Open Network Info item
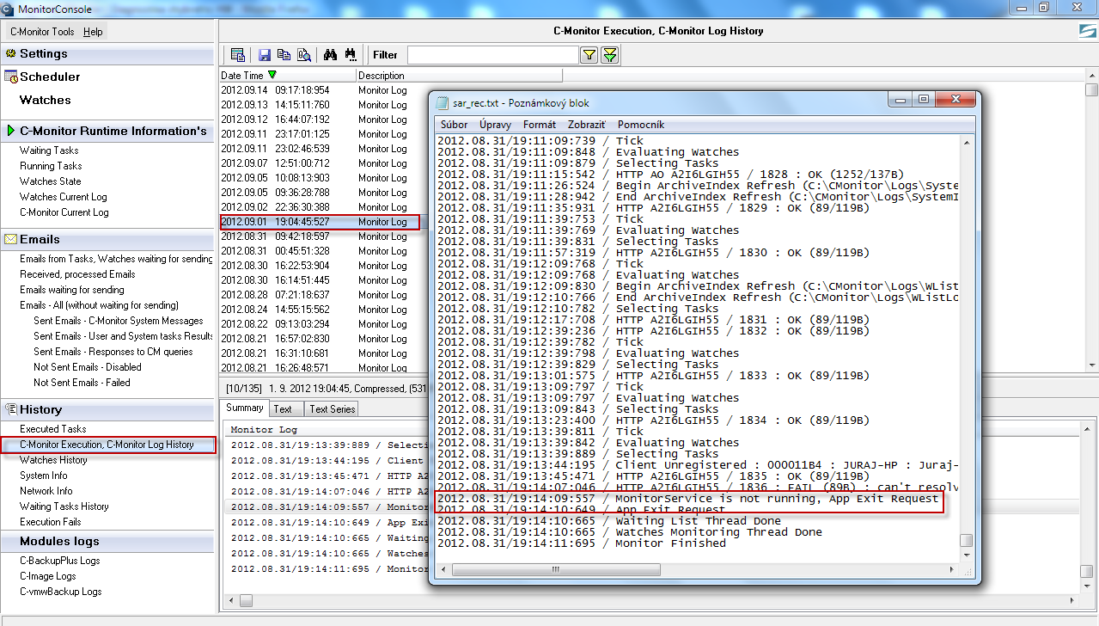The height and width of the screenshot is (626, 1099). click(x=46, y=491)
